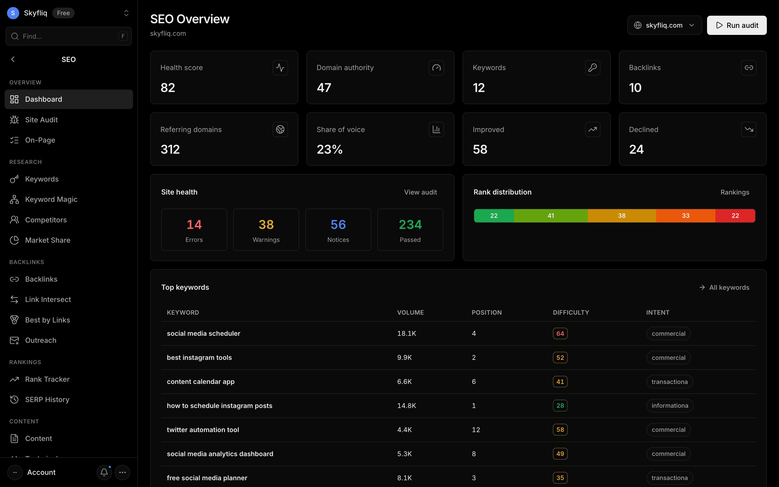Click the 'twitter automation tool' keyword
779x487 pixels.
coord(203,430)
